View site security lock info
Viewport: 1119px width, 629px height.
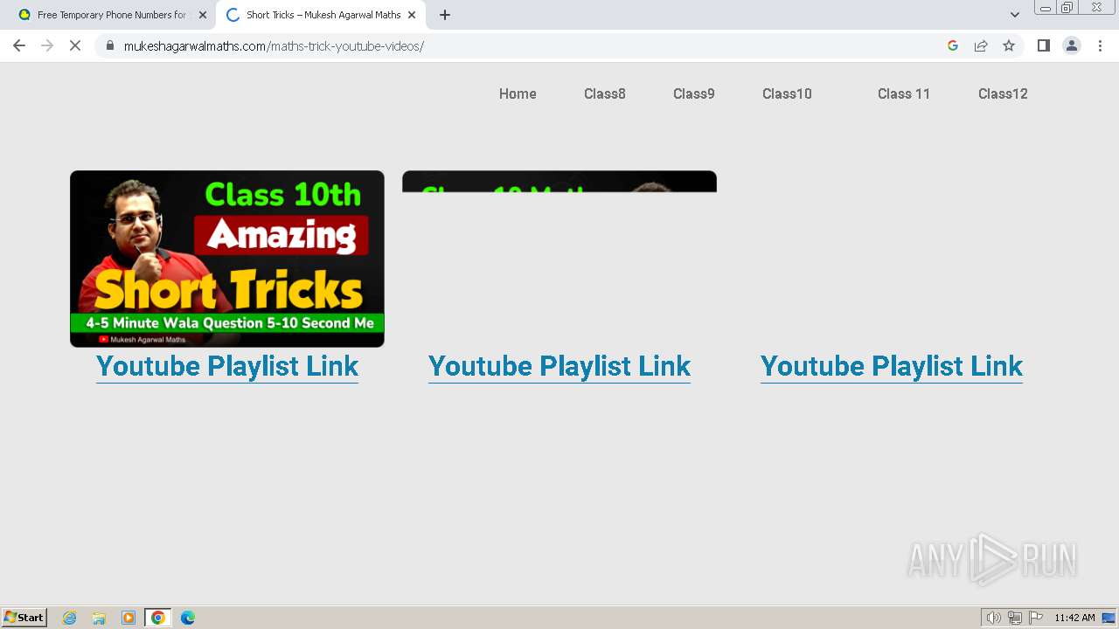[110, 45]
